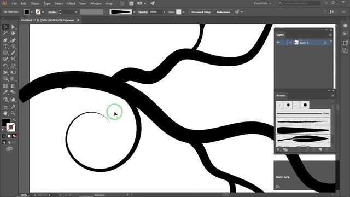
Task: Open the Brushes panel options menu
Action: tap(332, 96)
